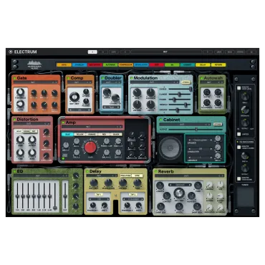Toggle the Reverb power LED
This screenshot has height=265, width=265.
coord(156,172)
